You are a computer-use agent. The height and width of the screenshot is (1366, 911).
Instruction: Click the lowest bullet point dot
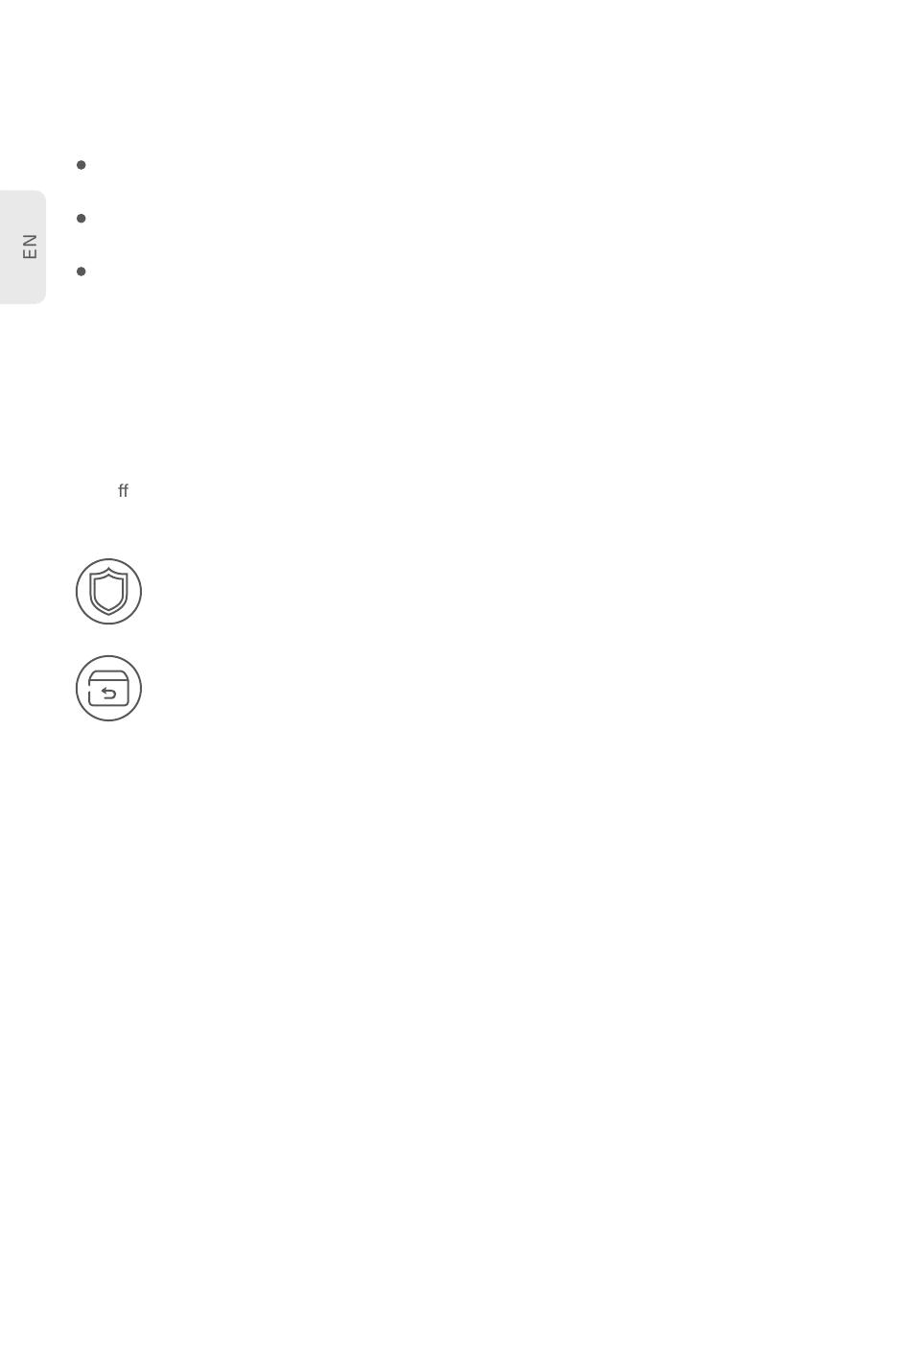[x=82, y=271]
